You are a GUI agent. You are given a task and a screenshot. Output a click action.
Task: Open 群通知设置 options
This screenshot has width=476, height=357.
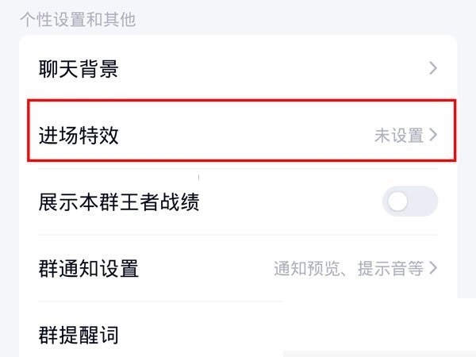pos(89,268)
